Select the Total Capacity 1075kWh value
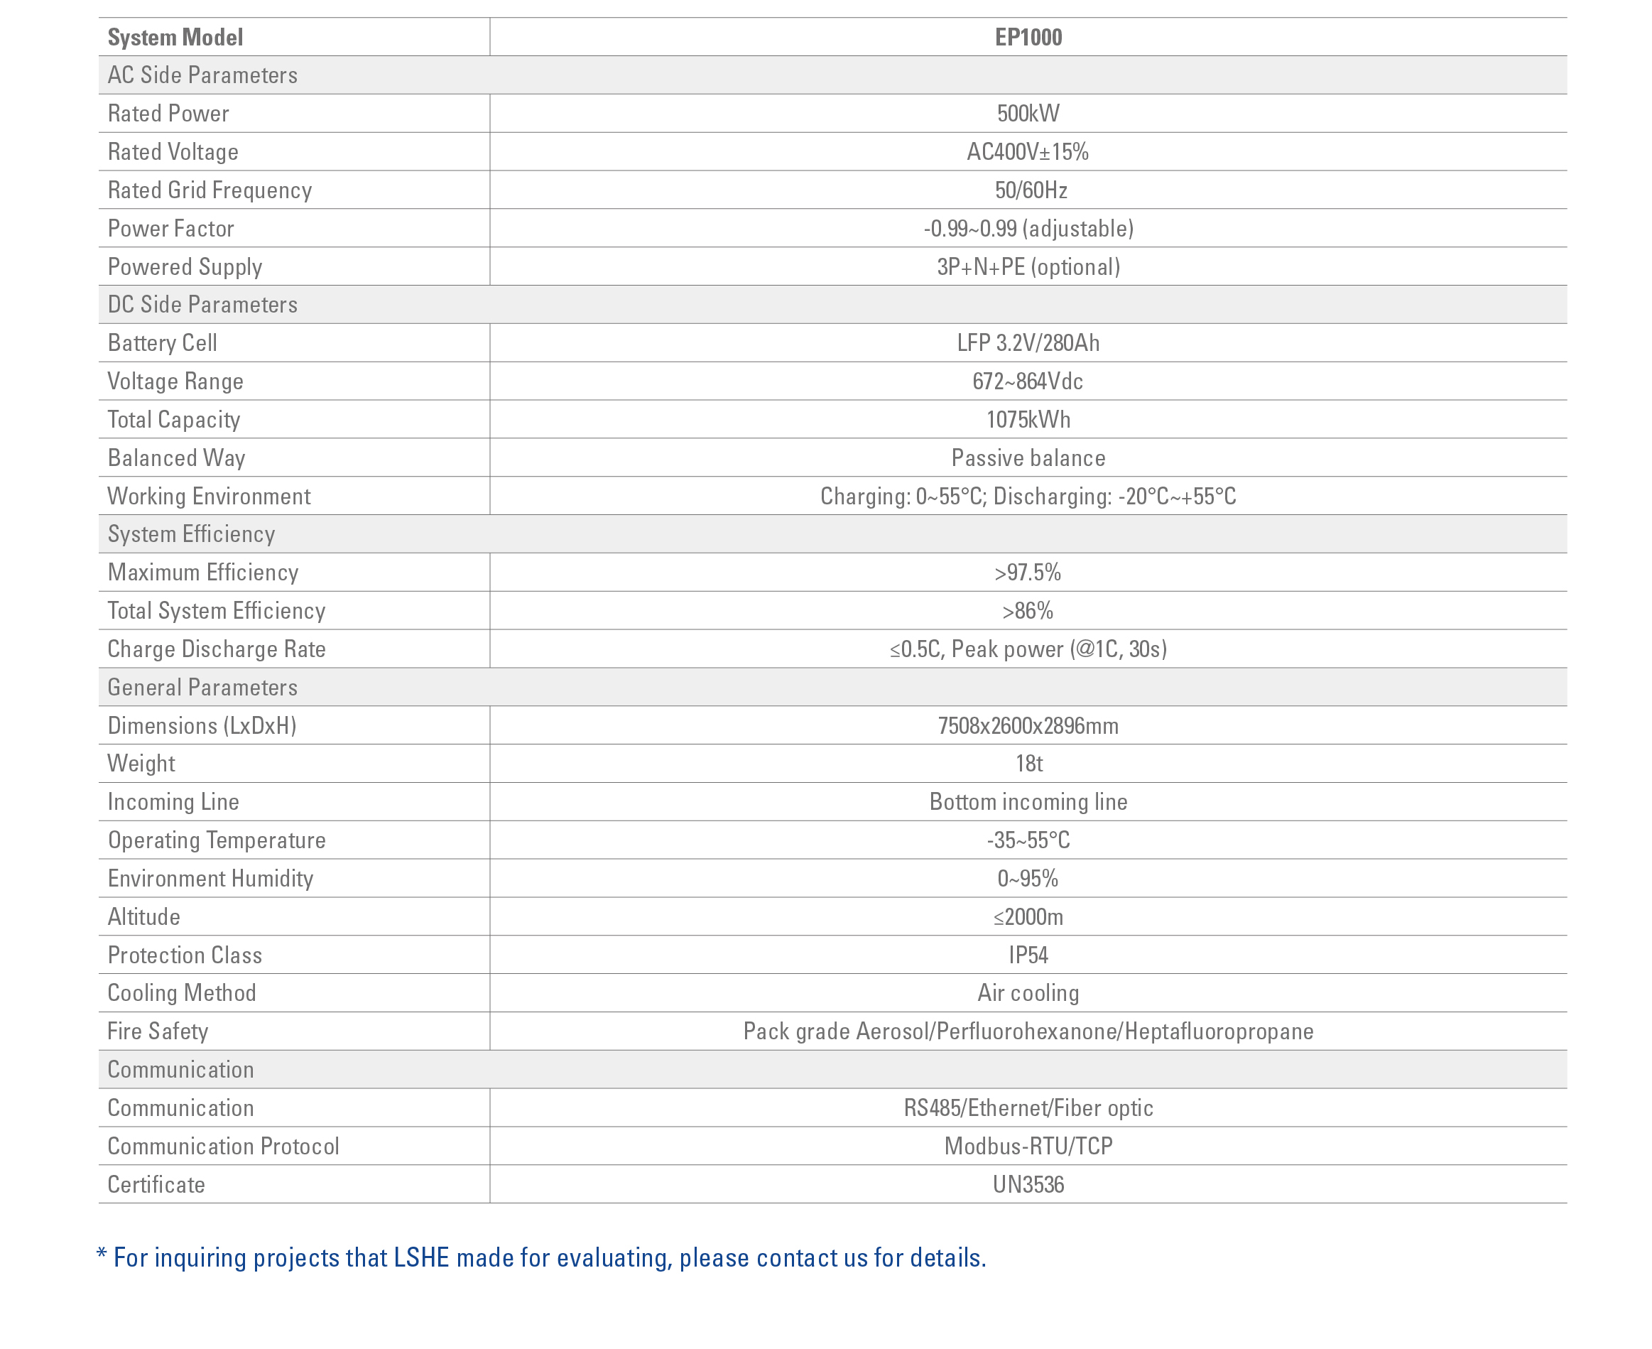Screen dimensions: 1652x1349 click(x=1027, y=420)
